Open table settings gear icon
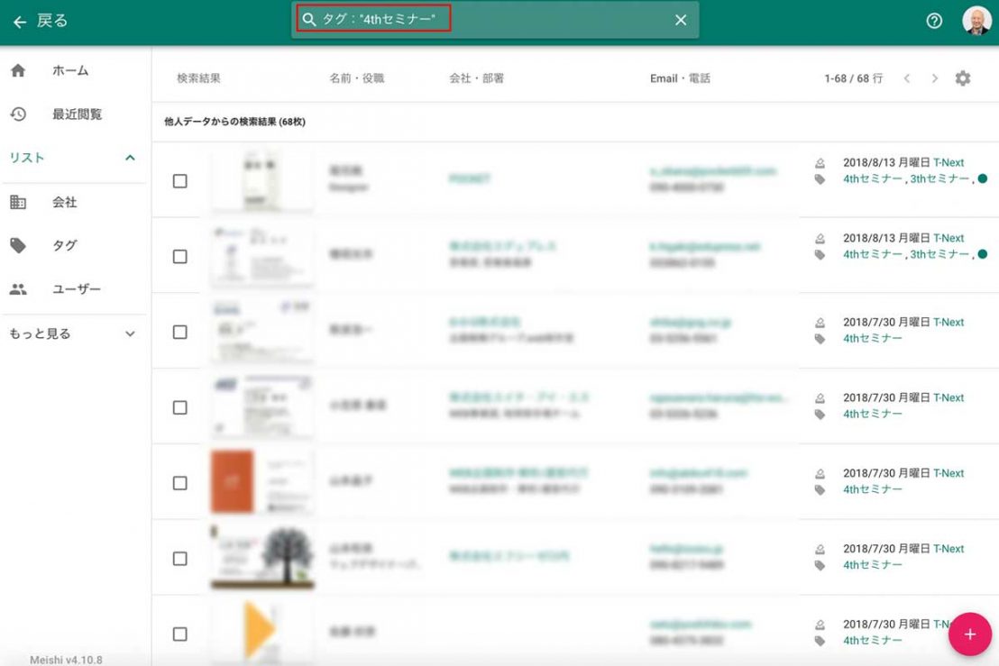Viewport: 999px width, 666px height. [963, 78]
